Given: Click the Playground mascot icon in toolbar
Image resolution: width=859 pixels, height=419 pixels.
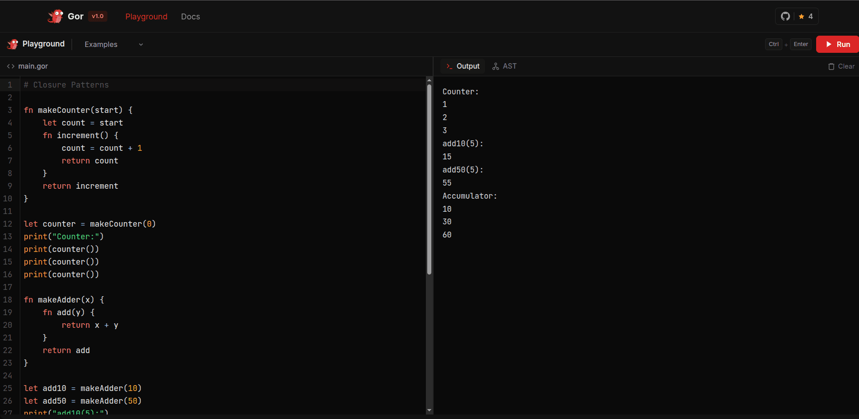Looking at the screenshot, I should [13, 44].
